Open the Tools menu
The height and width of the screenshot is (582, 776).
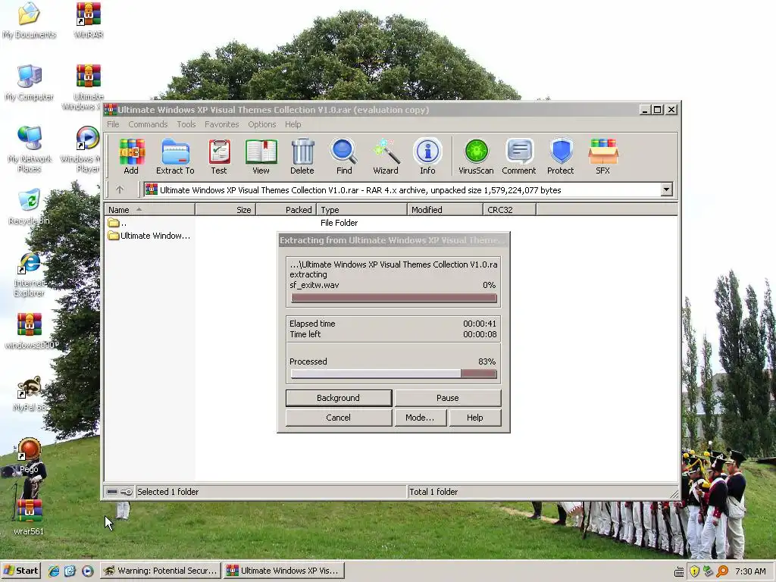[x=186, y=124]
